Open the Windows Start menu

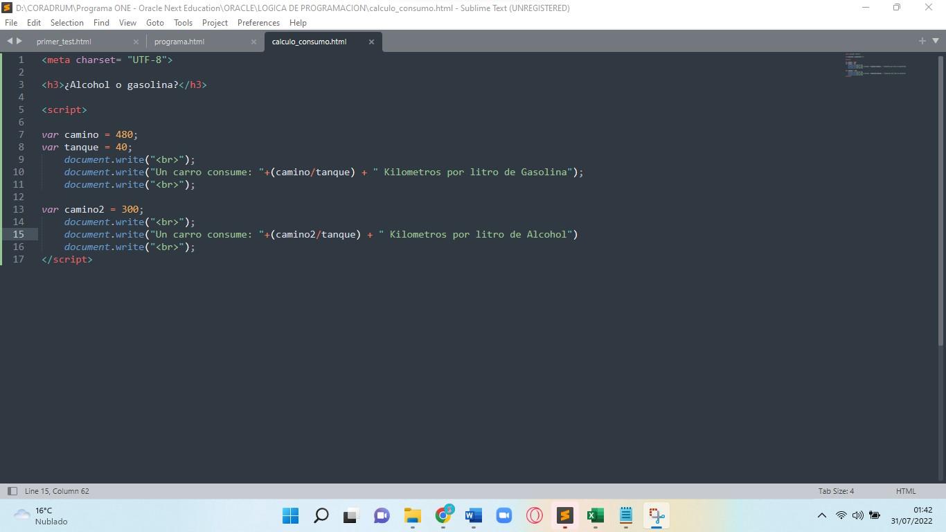click(291, 515)
